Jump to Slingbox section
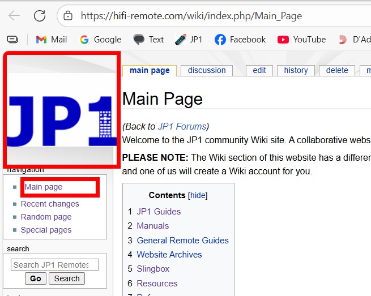The height and width of the screenshot is (296, 371). [153, 269]
